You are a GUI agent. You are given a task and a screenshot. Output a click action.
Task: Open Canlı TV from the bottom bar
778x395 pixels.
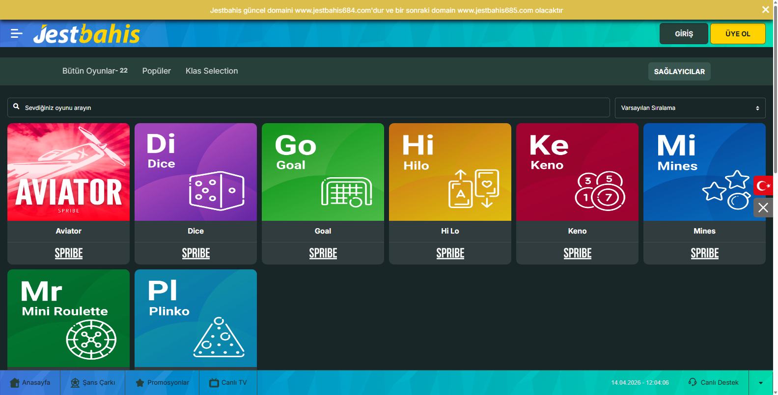228,383
